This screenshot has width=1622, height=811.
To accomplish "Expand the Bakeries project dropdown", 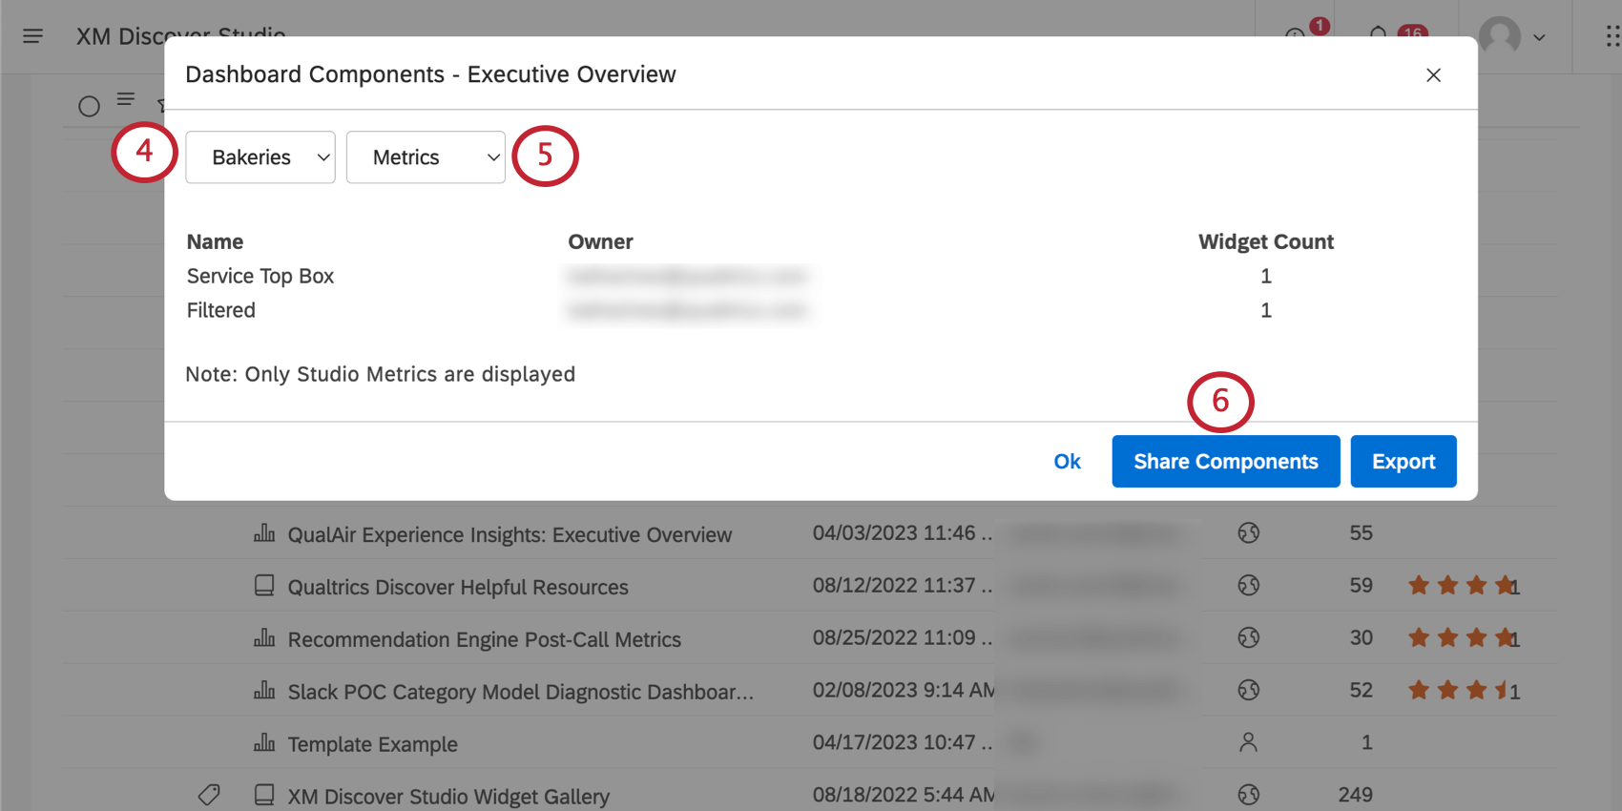I will pos(260,157).
